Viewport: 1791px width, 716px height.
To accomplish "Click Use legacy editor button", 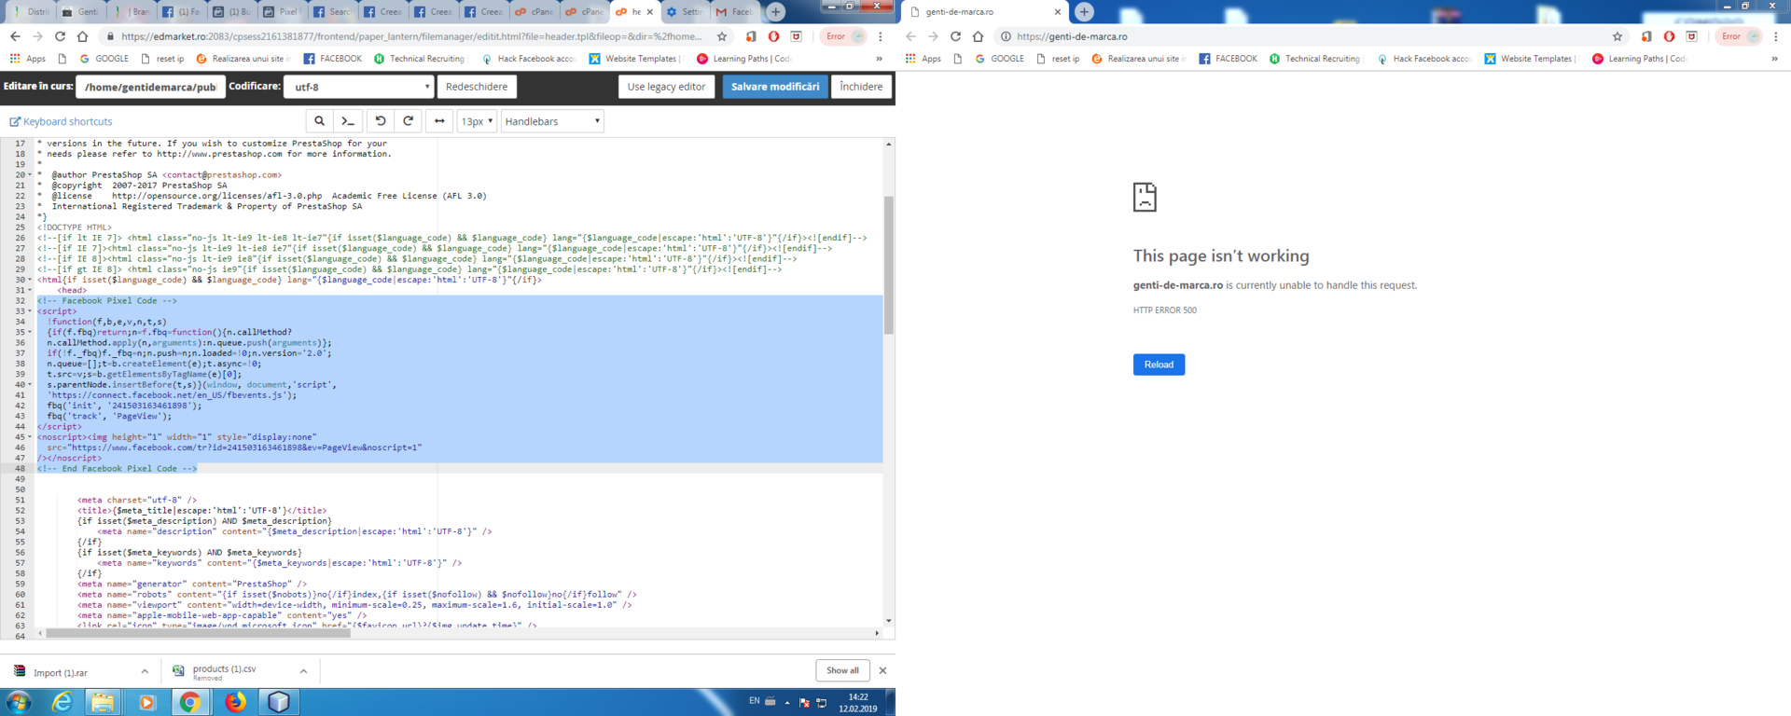I will (666, 87).
